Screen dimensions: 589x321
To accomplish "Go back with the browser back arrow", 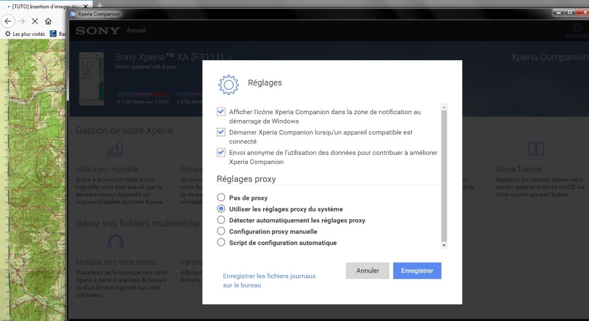I will [x=8, y=21].
